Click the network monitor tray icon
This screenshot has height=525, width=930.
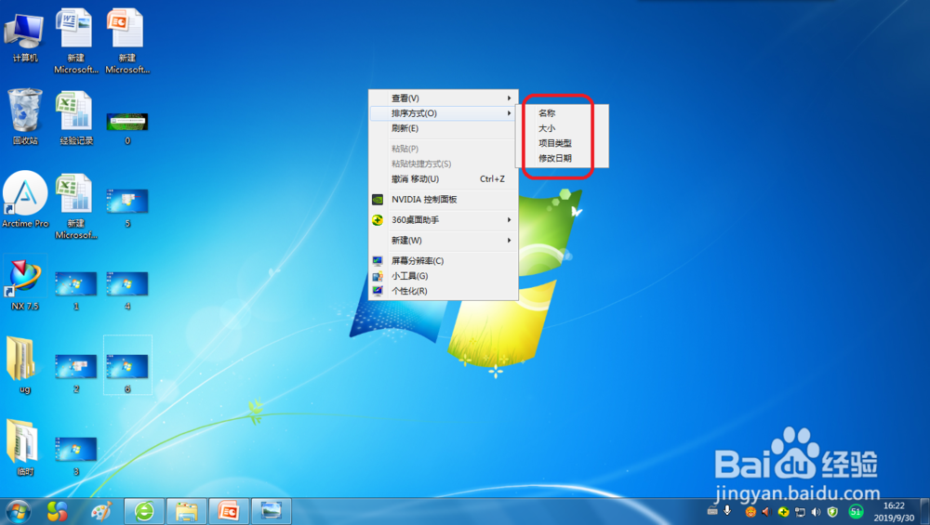800,512
